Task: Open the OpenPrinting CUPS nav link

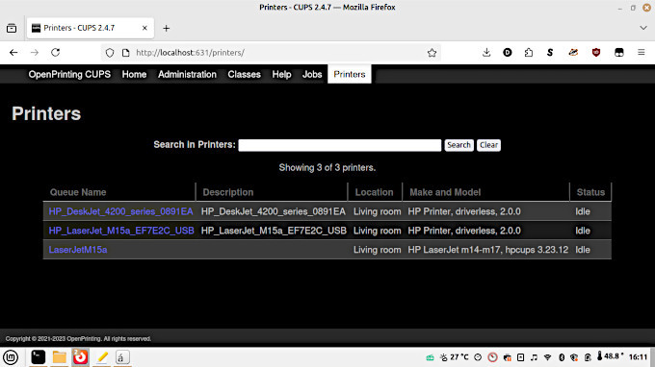Action: click(x=69, y=74)
